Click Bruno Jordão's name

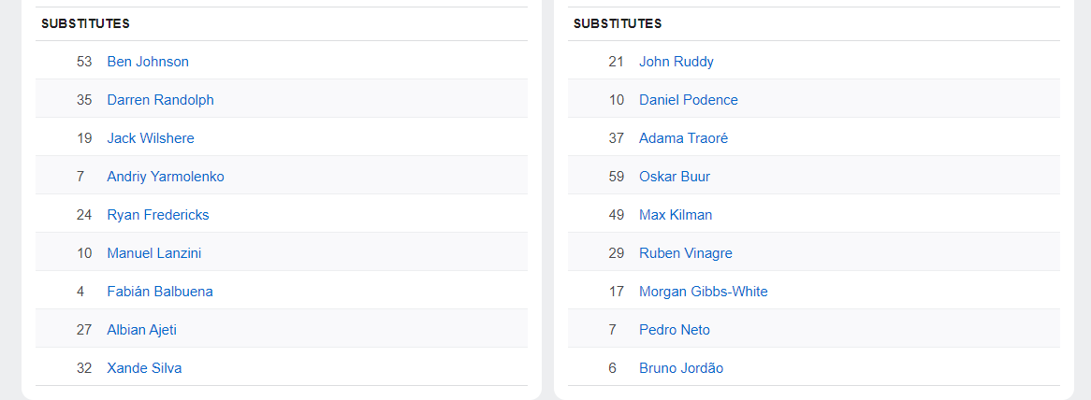pyautogui.click(x=681, y=368)
